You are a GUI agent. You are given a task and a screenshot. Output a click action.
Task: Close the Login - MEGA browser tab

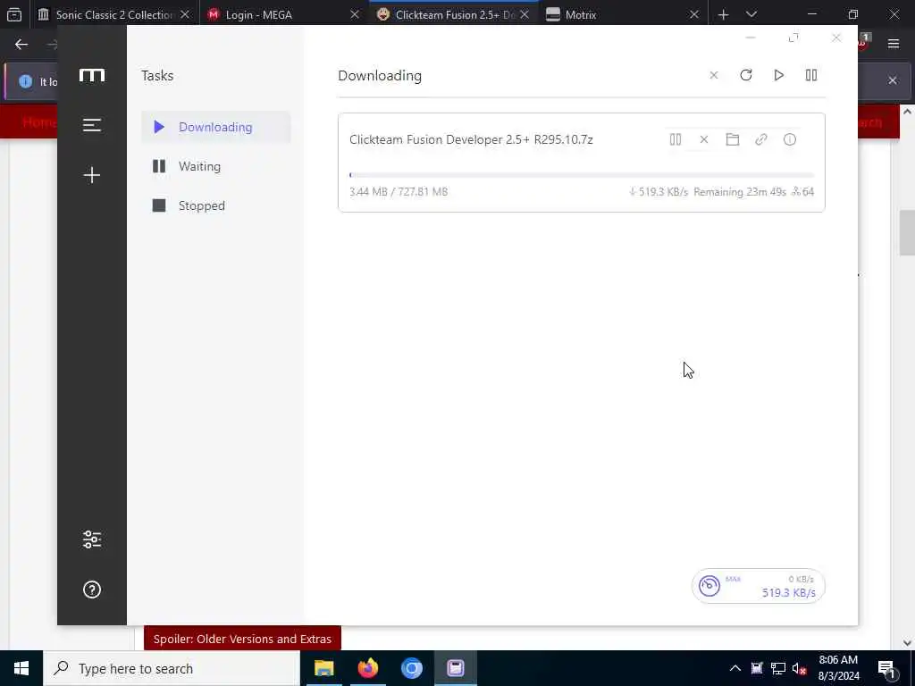click(354, 14)
